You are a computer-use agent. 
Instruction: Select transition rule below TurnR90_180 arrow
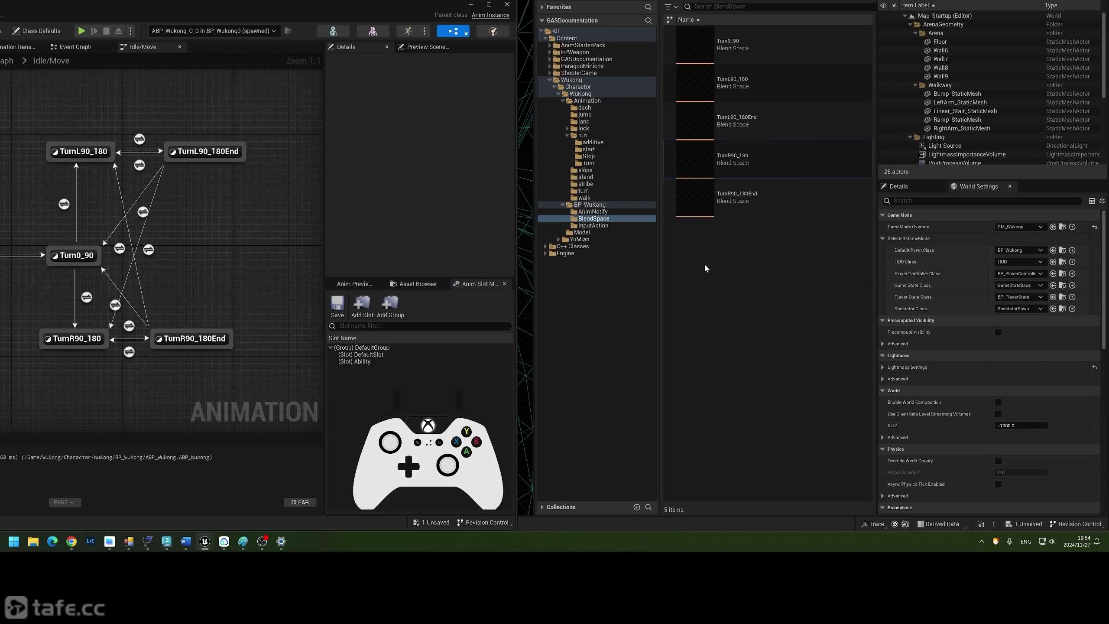point(129,352)
